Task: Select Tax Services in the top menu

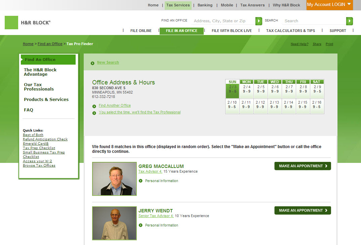Action: click(x=178, y=5)
